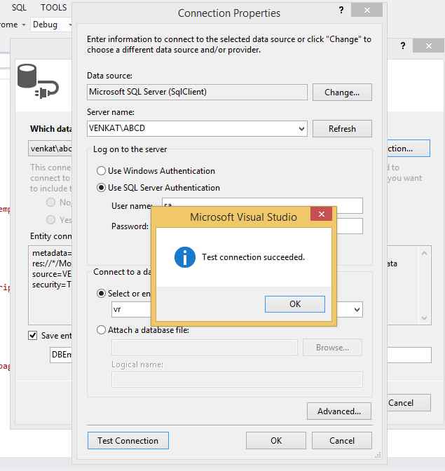Click the Change... data source button
This screenshot has height=471, width=445.
(x=342, y=92)
